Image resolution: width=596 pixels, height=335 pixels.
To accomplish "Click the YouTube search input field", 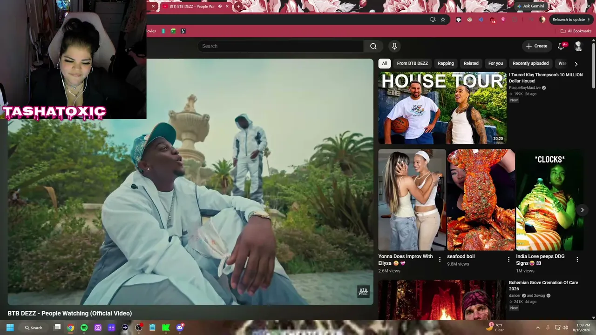I will (281, 46).
